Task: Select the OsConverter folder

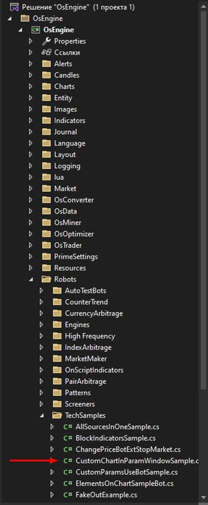Action: coord(74,200)
